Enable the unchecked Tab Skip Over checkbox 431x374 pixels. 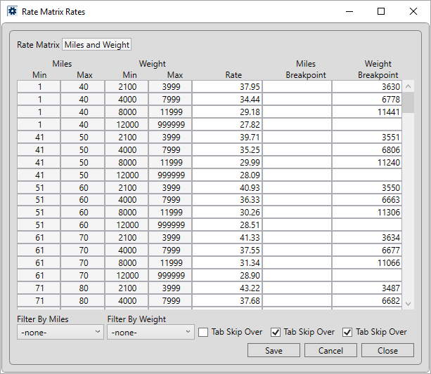(x=203, y=332)
